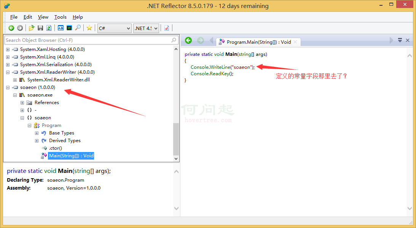This screenshot has height=228, width=416.
Task: Expand System.Xml.Linq node
Action: pyautogui.click(x=8, y=57)
